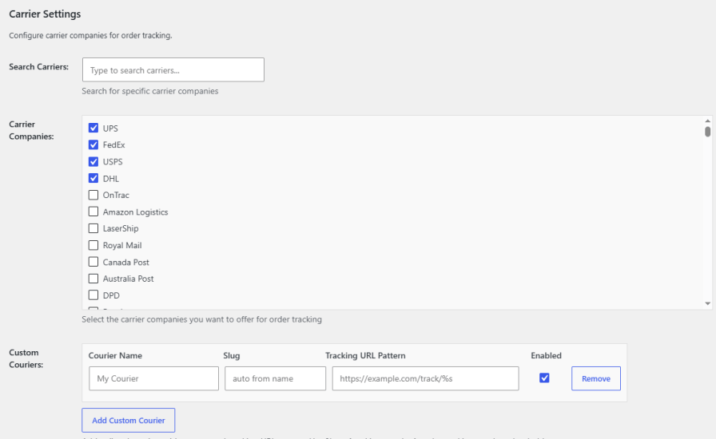This screenshot has height=439, width=716.
Task: Click the Courier Name column header
Action: 115,355
